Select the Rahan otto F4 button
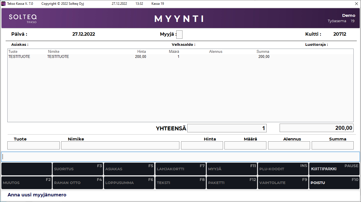This screenshot has height=202, width=361. pos(78,183)
